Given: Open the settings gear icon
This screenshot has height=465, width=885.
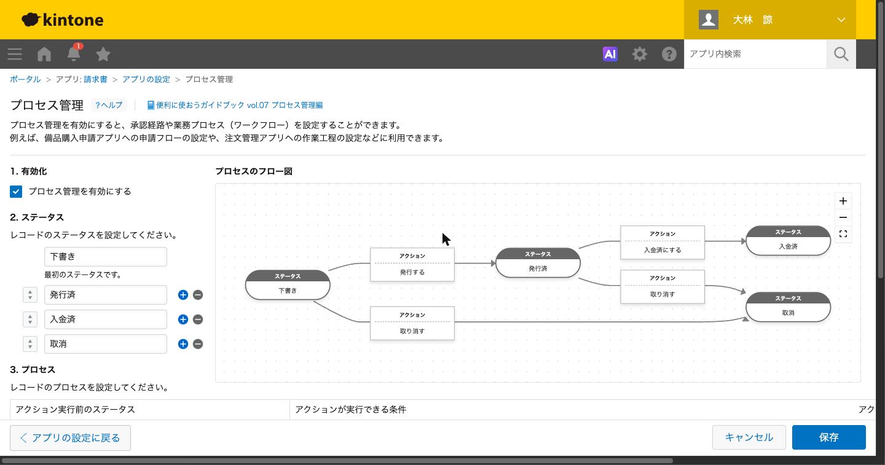Looking at the screenshot, I should (640, 54).
